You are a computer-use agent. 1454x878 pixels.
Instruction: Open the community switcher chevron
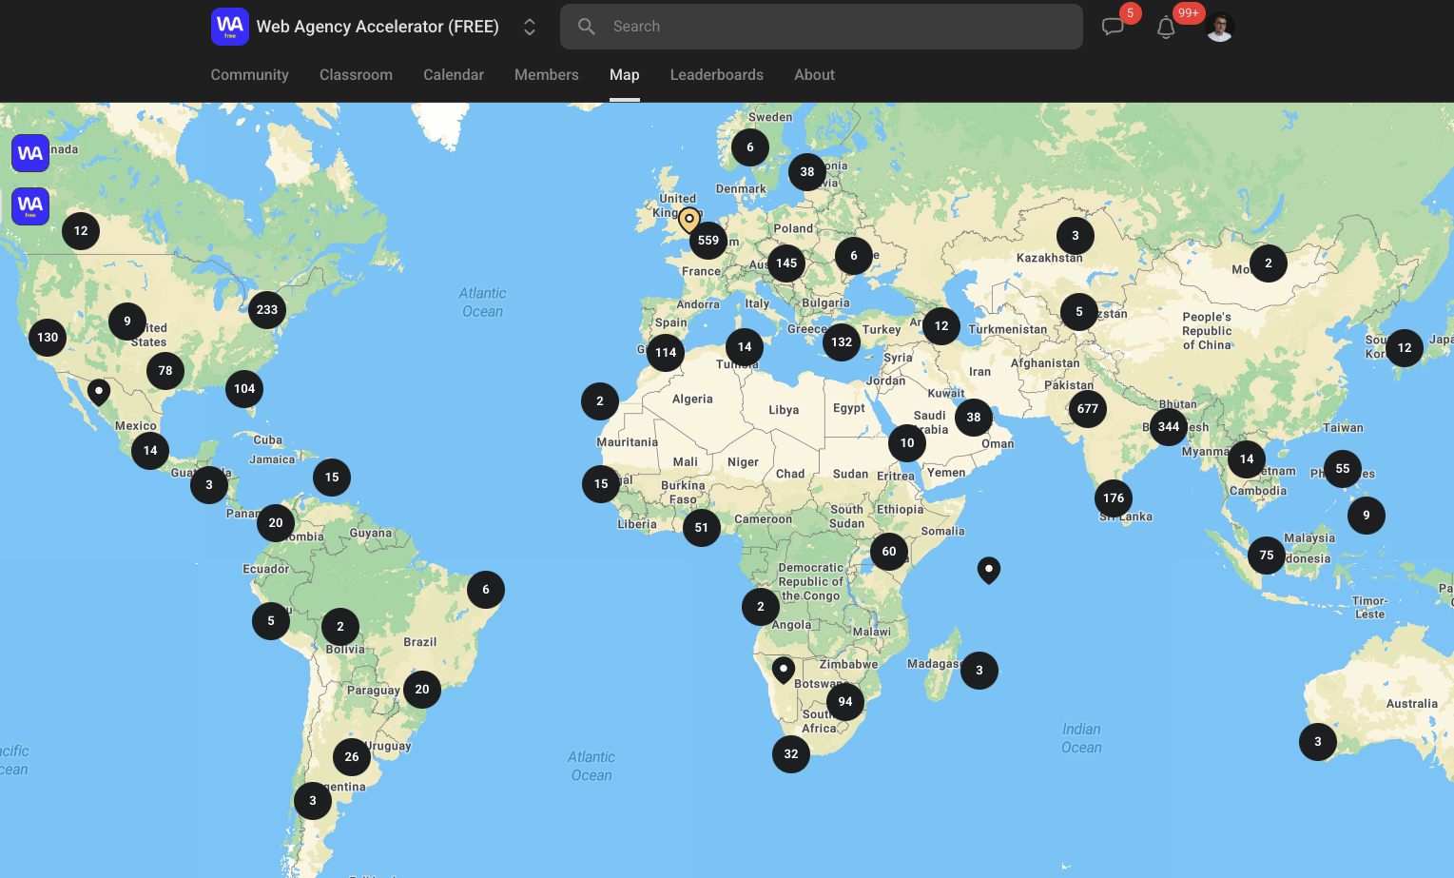pos(529,27)
